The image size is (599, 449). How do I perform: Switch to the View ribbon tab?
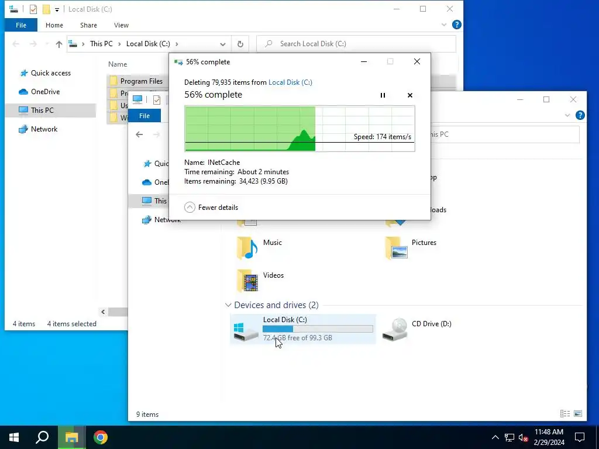121,25
